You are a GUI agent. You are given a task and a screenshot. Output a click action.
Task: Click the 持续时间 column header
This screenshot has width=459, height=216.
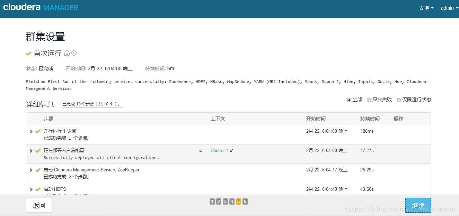click(370, 119)
